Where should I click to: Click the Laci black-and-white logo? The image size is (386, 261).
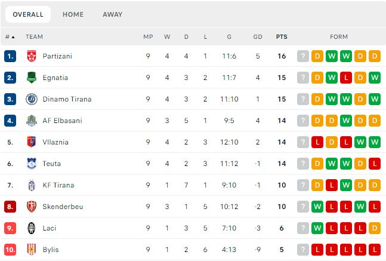(x=32, y=228)
